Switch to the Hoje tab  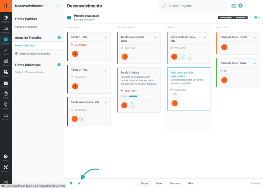159,183
